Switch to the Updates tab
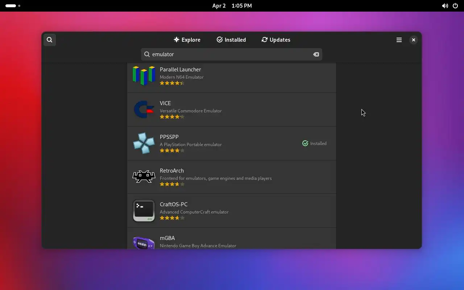The height and width of the screenshot is (290, 464). tap(276, 40)
